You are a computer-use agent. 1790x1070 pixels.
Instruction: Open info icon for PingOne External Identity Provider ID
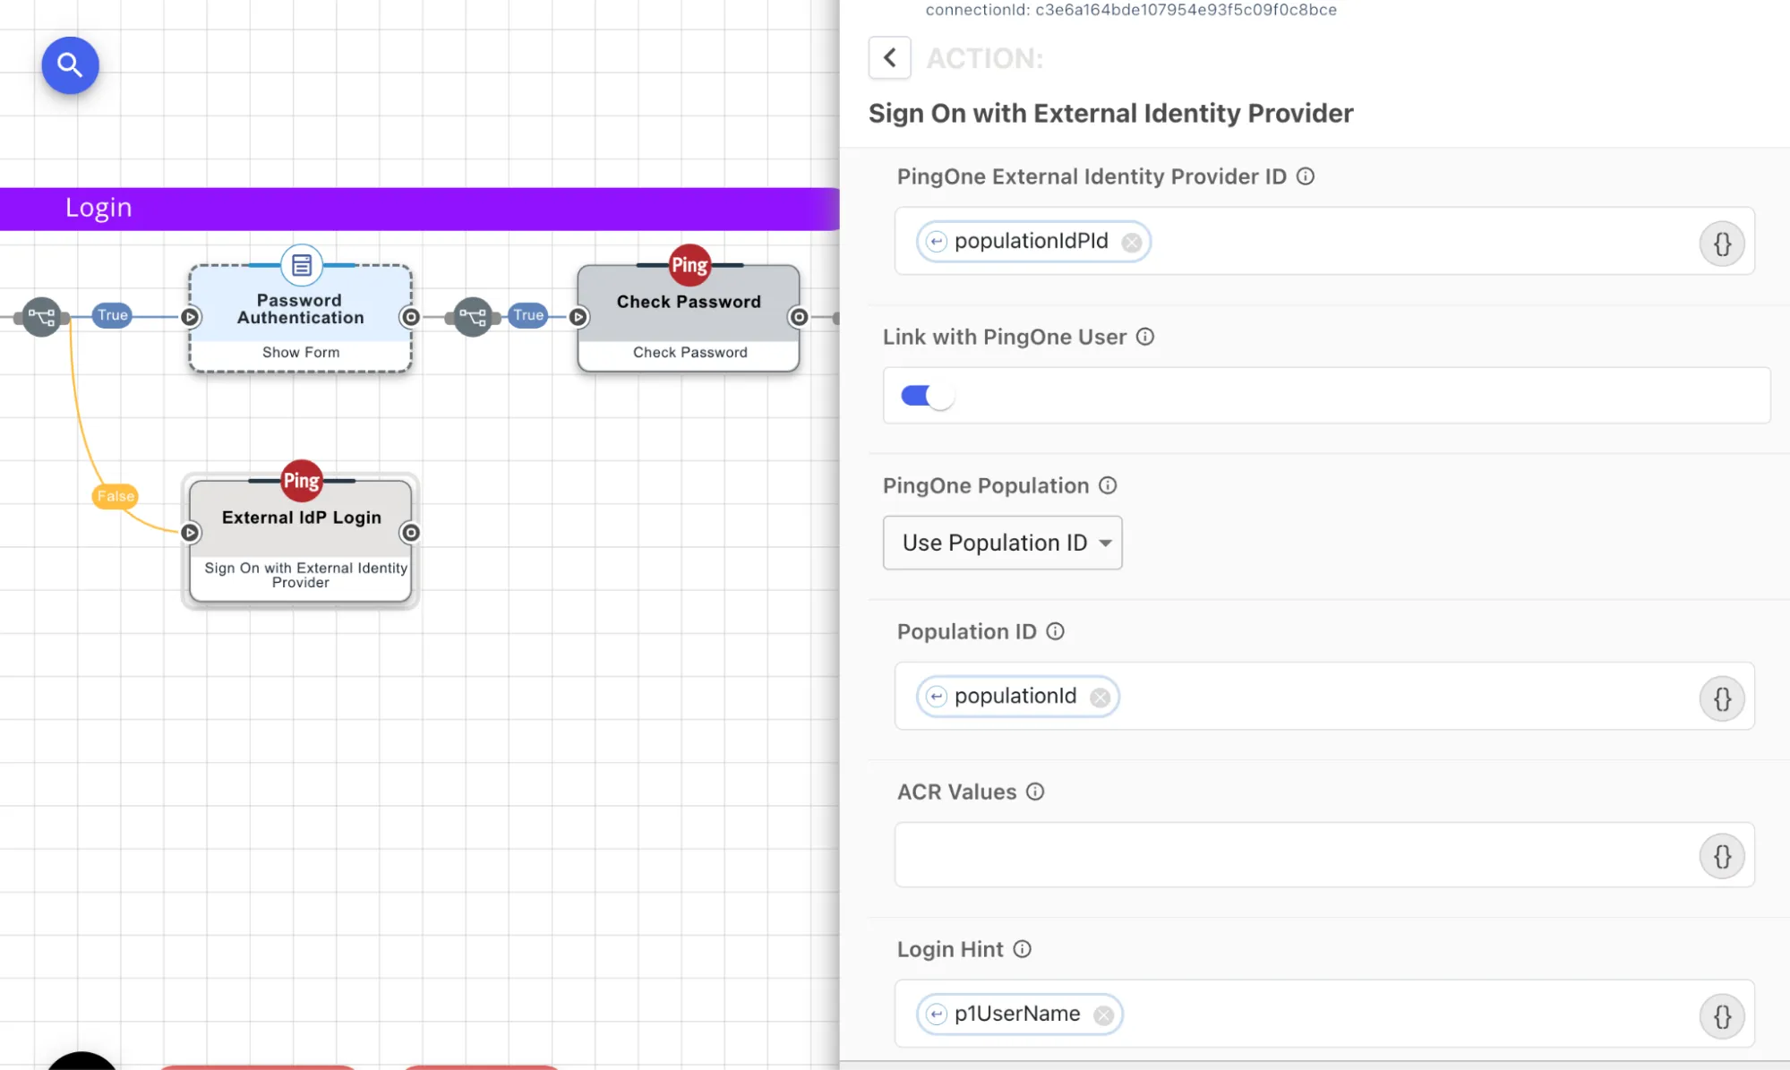(1306, 176)
